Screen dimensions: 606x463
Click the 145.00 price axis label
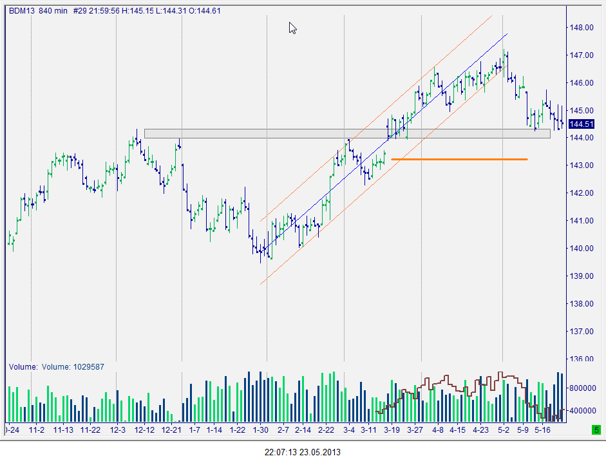coord(582,111)
